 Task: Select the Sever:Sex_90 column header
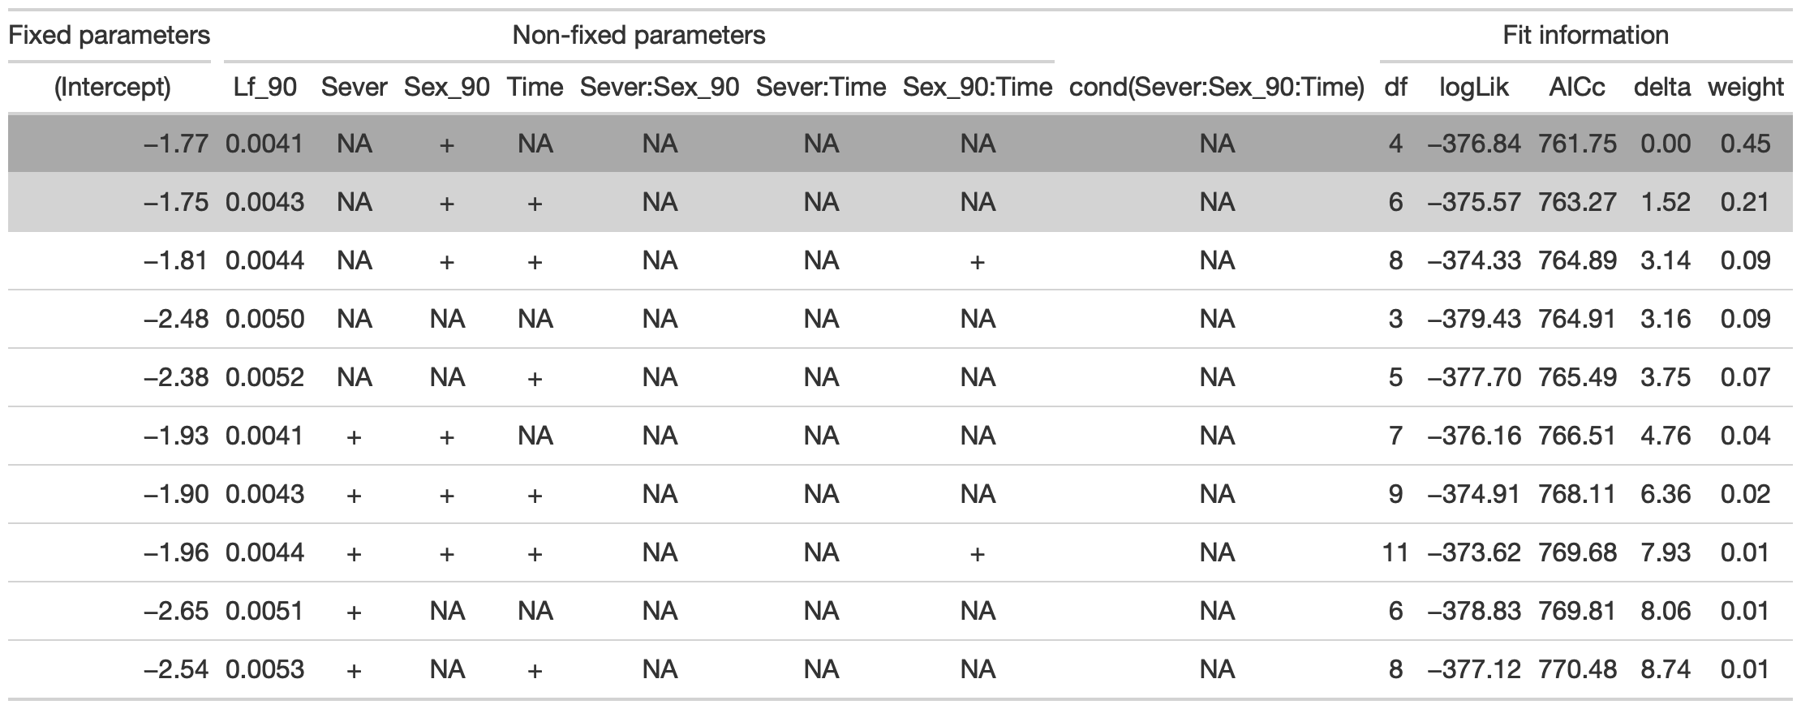[659, 88]
